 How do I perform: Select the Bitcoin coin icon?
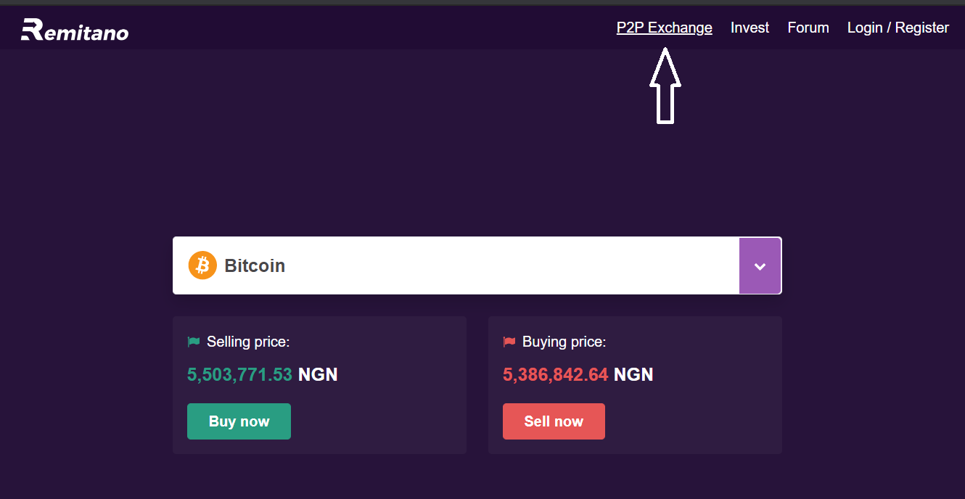pos(202,265)
